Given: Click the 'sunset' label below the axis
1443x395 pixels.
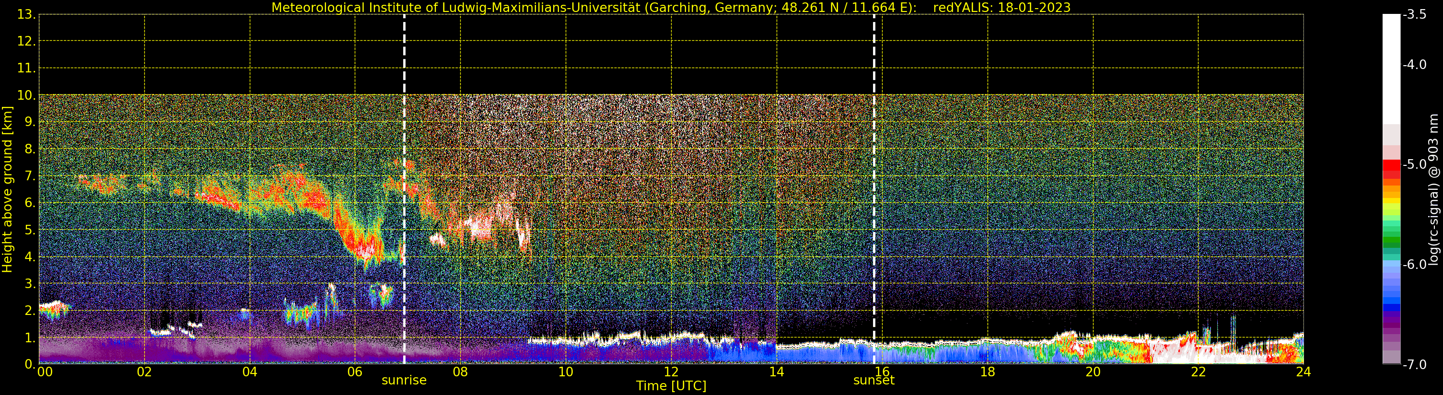Looking at the screenshot, I should [x=874, y=381].
